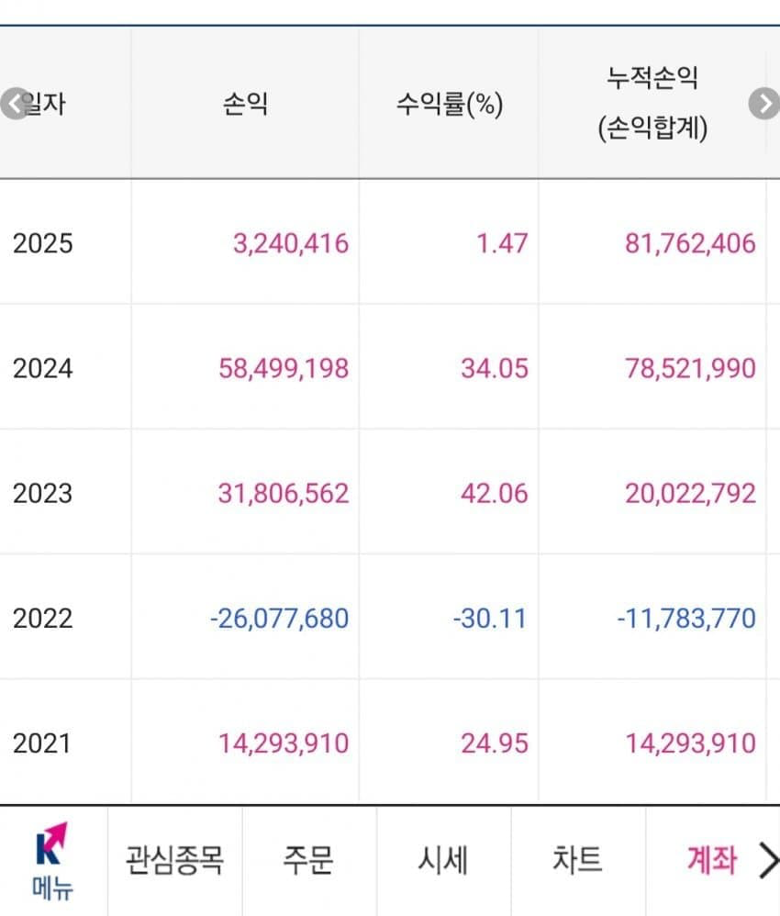Select the 2024 row year cell
Image resolution: width=780 pixels, height=916 pixels.
point(42,368)
